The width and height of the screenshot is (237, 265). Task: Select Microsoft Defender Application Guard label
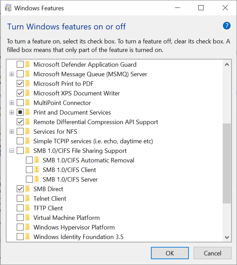[85, 65]
